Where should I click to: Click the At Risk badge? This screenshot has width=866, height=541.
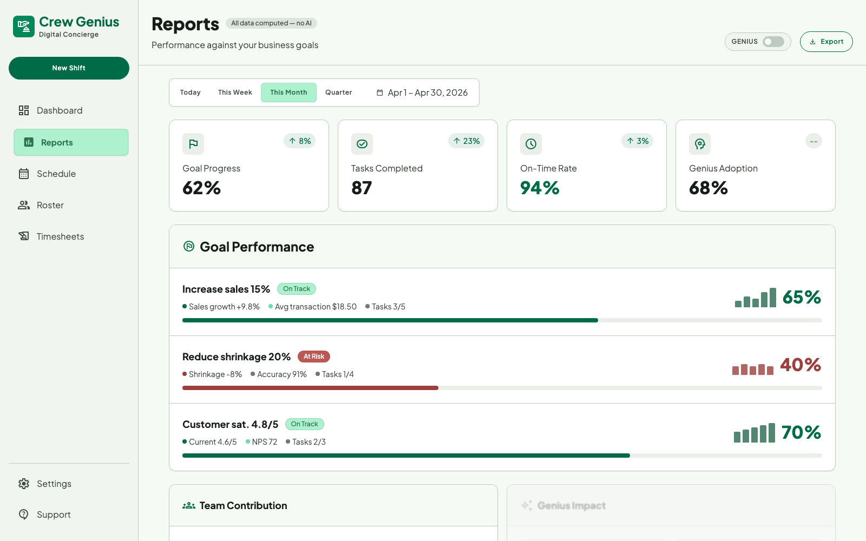[314, 357]
